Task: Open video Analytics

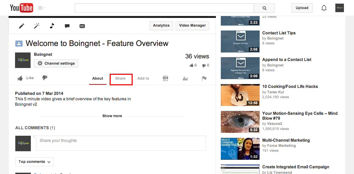Action: point(161,26)
